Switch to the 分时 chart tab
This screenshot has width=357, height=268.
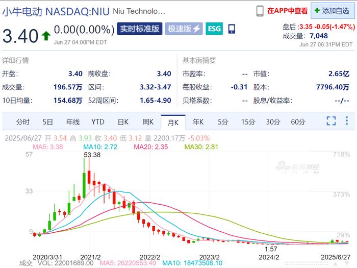tap(23, 122)
